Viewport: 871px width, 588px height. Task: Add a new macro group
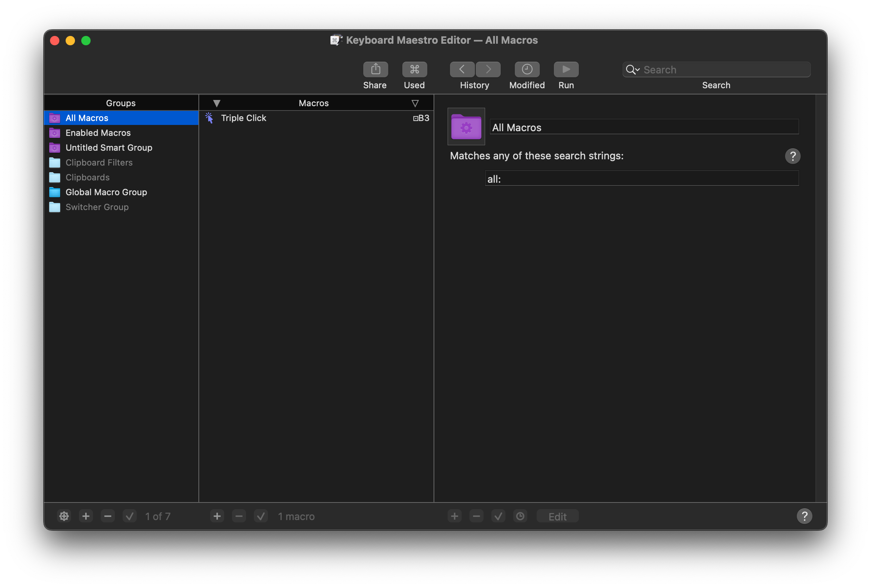[x=86, y=516]
